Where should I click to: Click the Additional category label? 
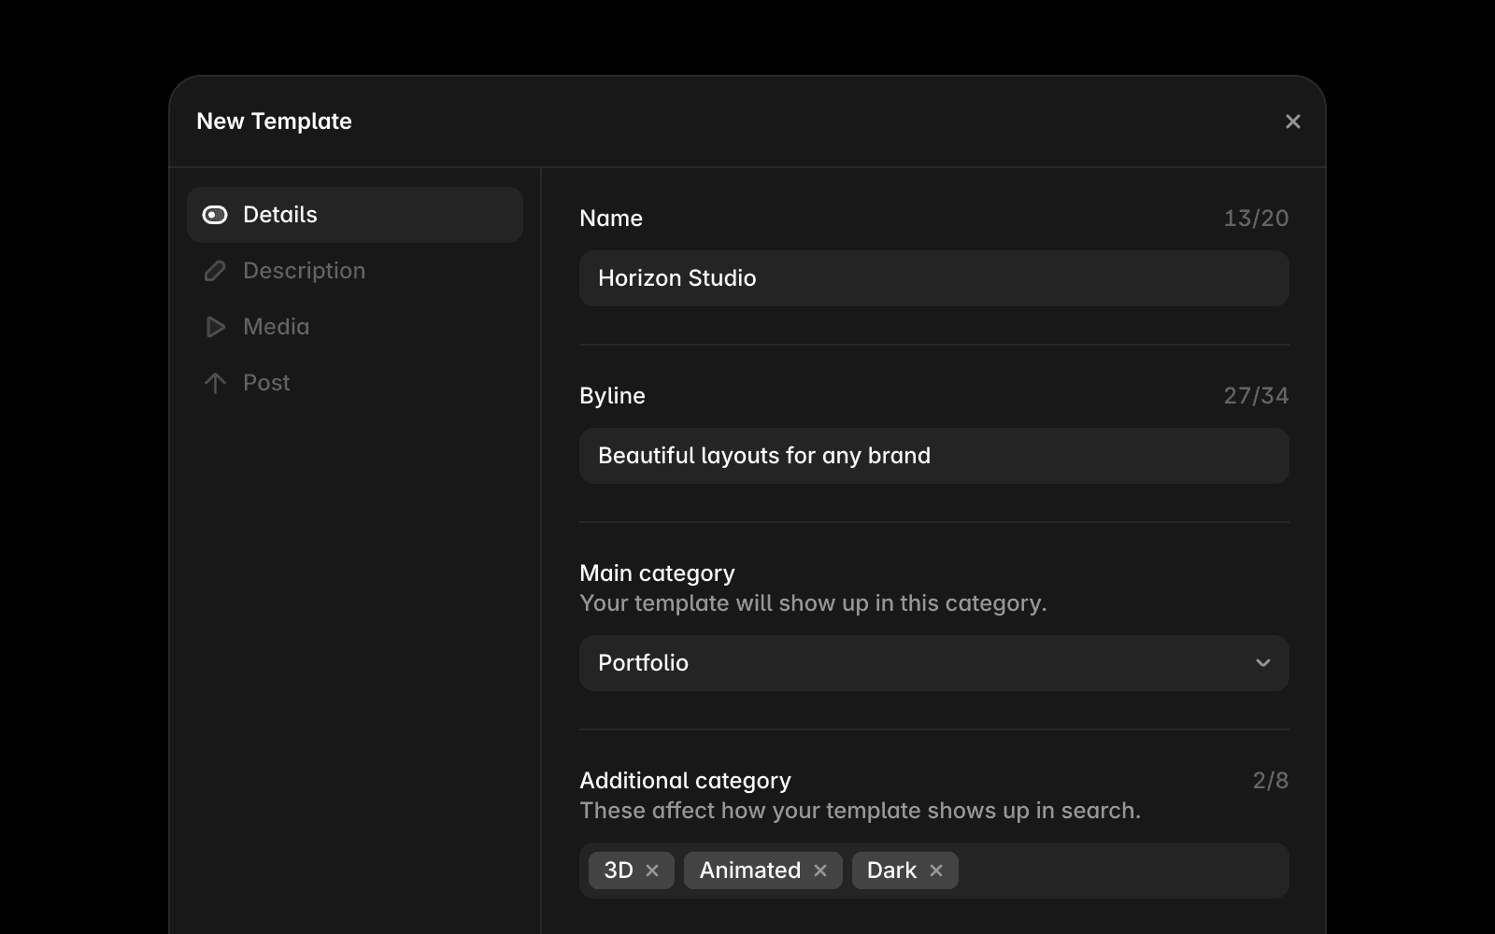click(685, 781)
